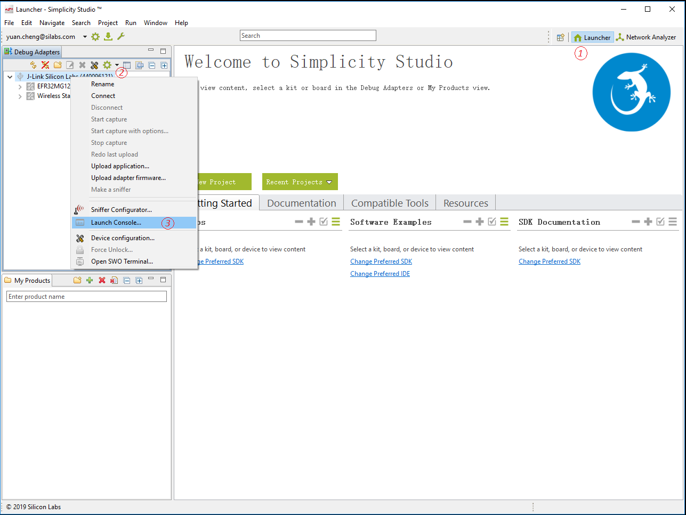Open the Network Analyzer perspective

[x=645, y=37]
